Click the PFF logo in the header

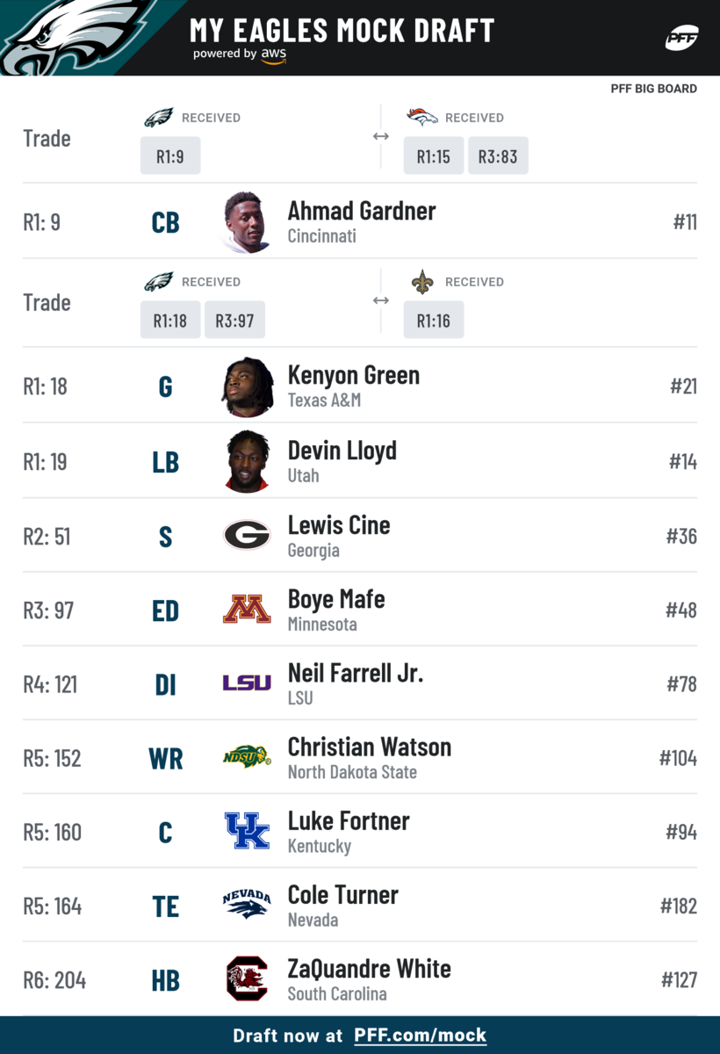[x=681, y=38]
